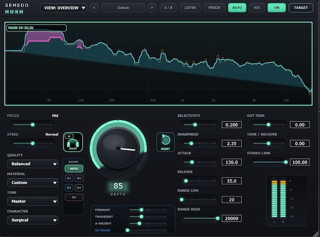Screen dimensions: 320x237
Task: Open the VIEW: OVERVIEW dropdown
Action: (x=63, y=8)
